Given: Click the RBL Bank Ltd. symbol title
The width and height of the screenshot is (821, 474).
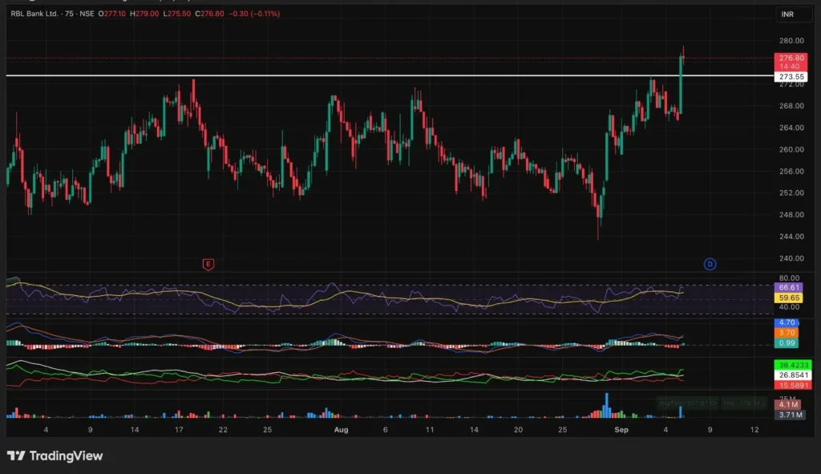Looking at the screenshot, I should point(38,14).
